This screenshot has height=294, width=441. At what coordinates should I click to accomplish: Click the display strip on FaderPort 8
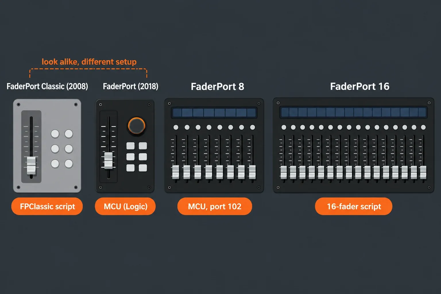[x=214, y=113]
